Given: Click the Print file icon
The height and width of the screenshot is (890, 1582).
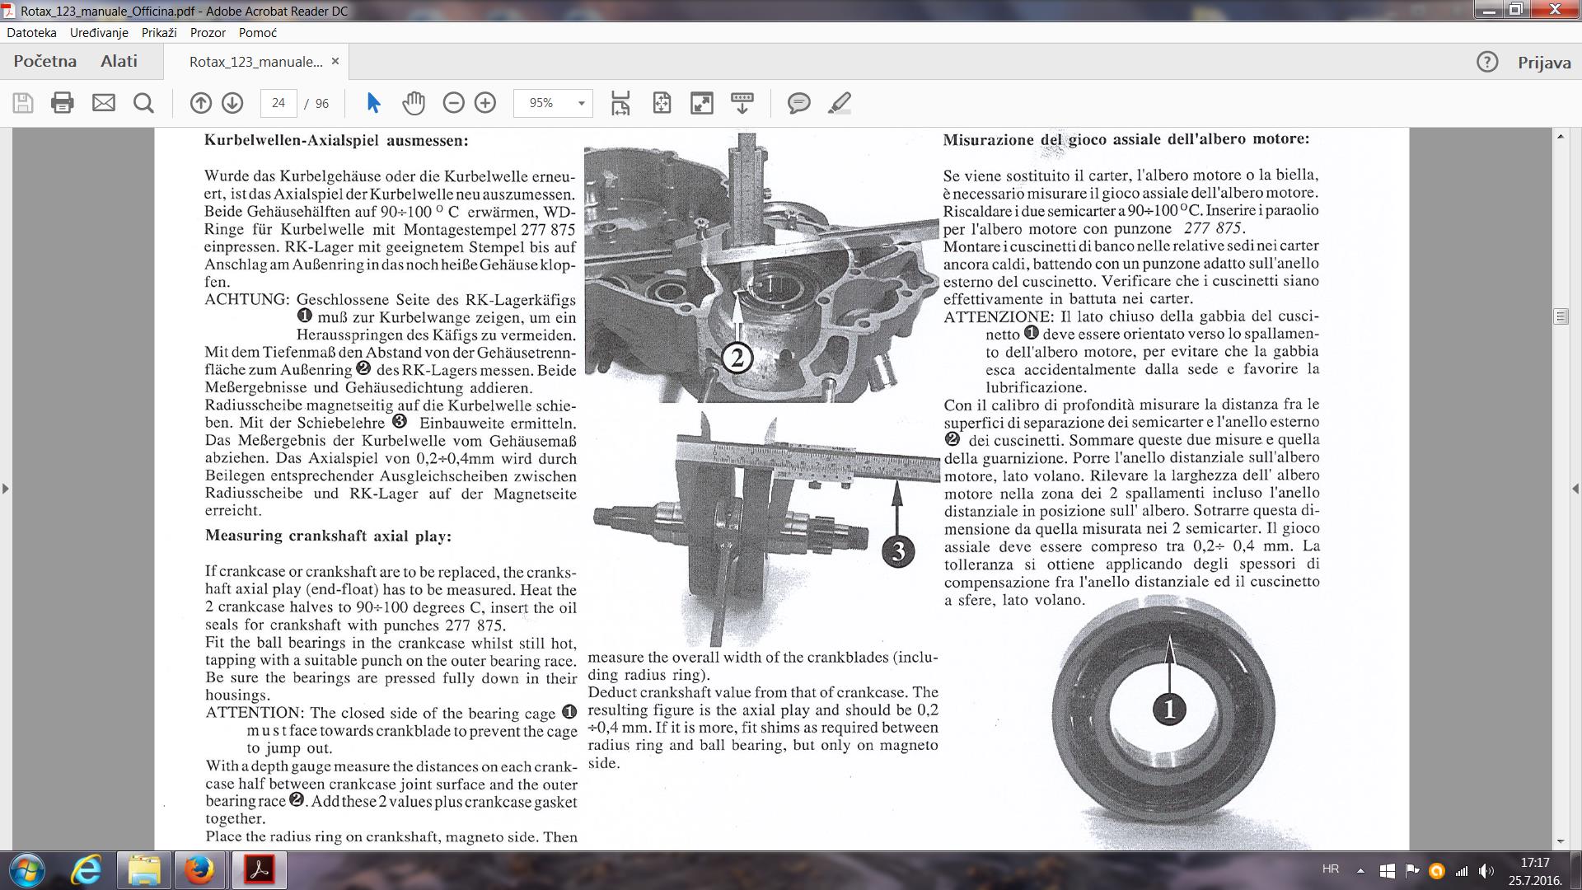Looking at the screenshot, I should (63, 103).
